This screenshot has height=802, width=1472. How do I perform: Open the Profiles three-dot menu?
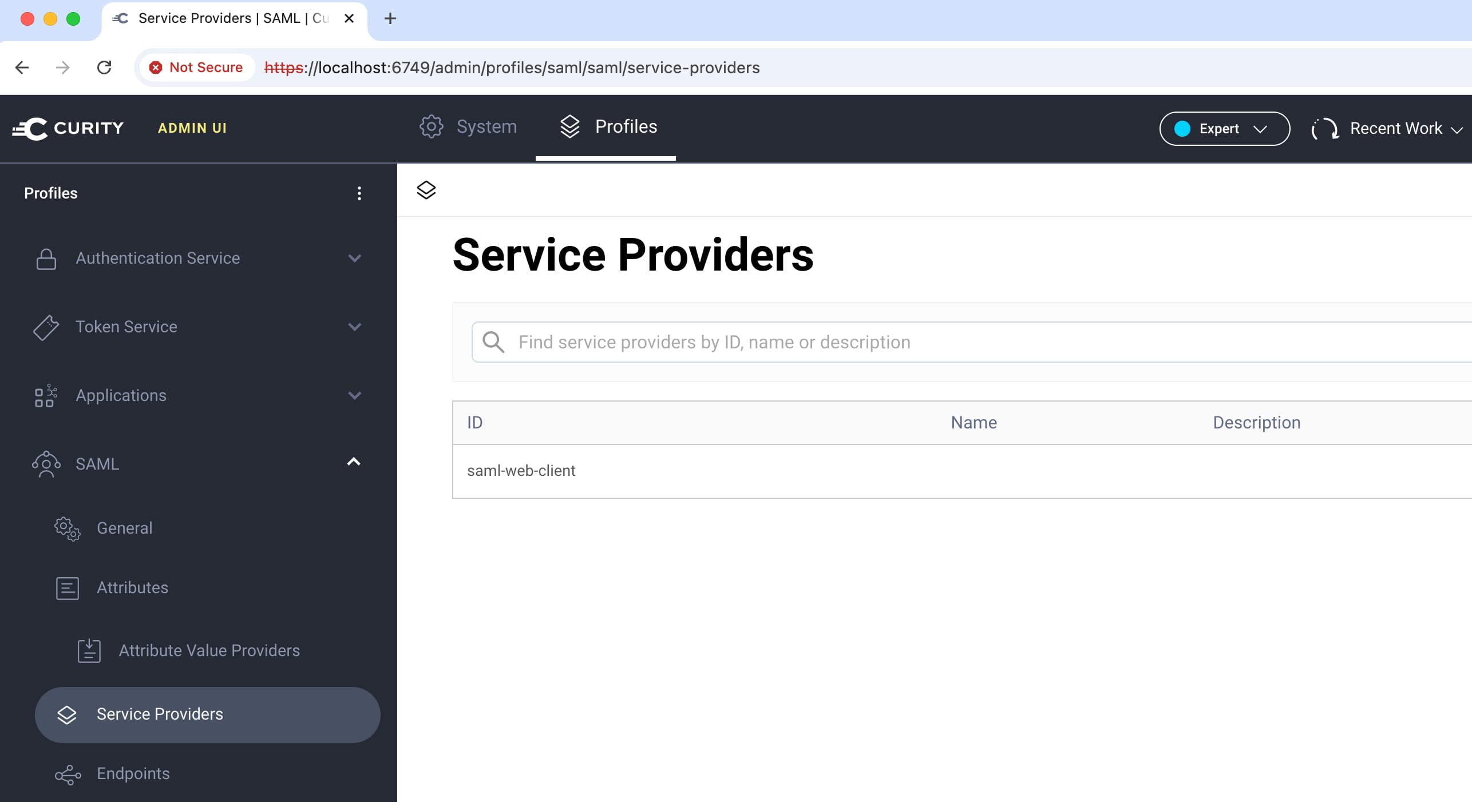click(x=359, y=193)
